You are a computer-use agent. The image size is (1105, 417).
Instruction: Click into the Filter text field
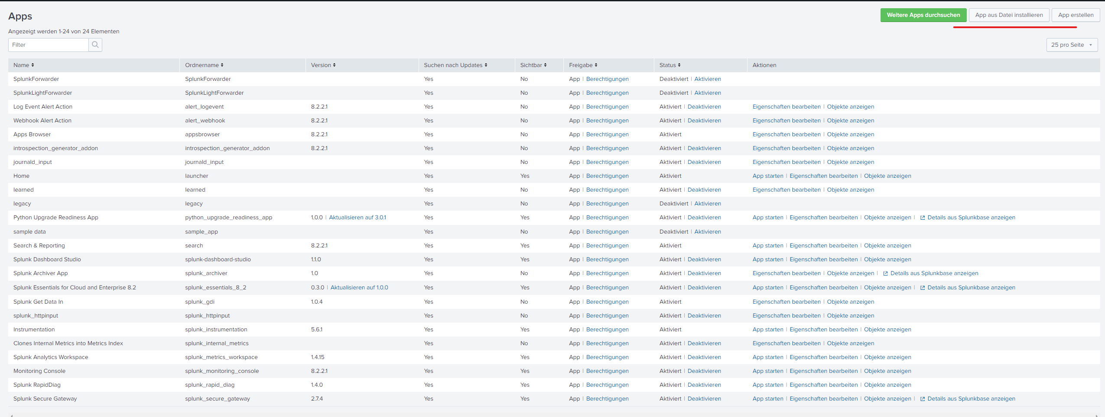49,45
